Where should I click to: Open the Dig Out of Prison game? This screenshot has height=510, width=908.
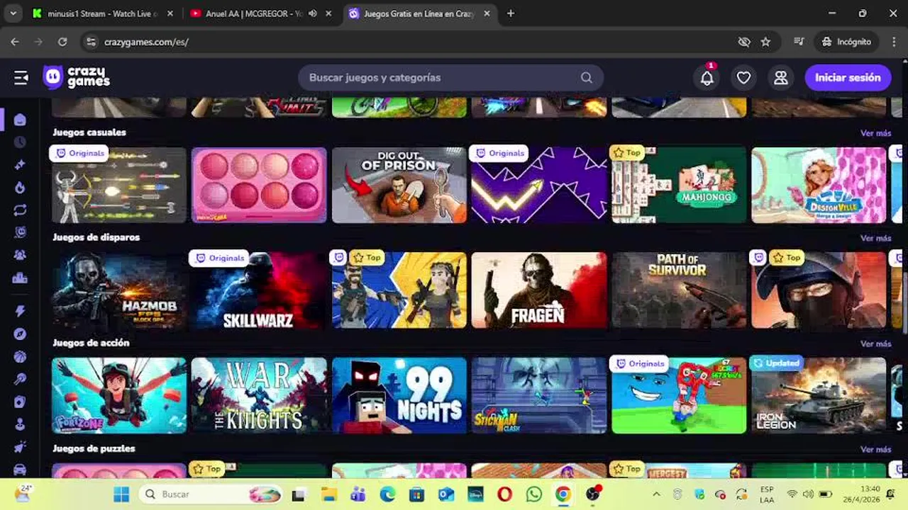pyautogui.click(x=399, y=185)
